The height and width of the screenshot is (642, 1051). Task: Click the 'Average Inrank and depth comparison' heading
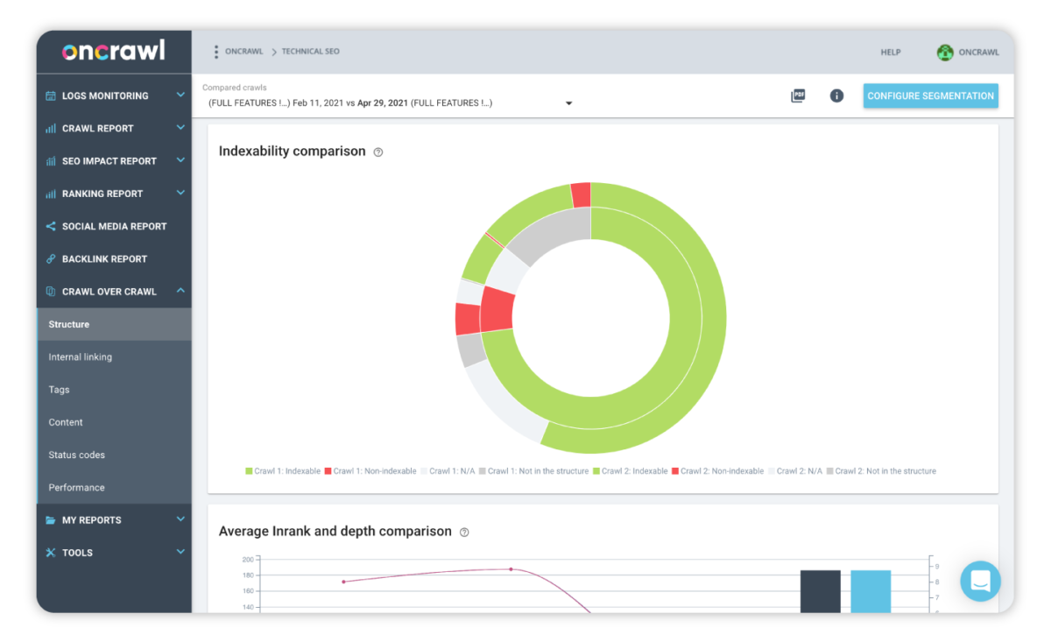pos(335,532)
